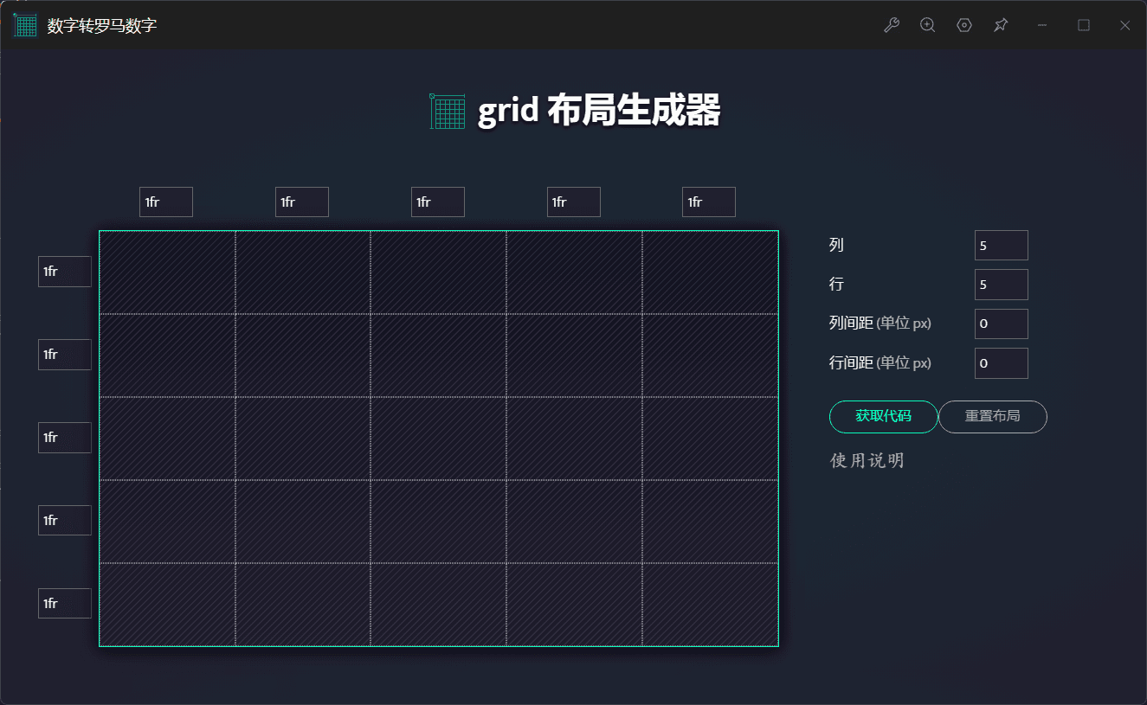Pin the window with the pushpin icon
This screenshot has height=705, width=1147.
click(1001, 25)
